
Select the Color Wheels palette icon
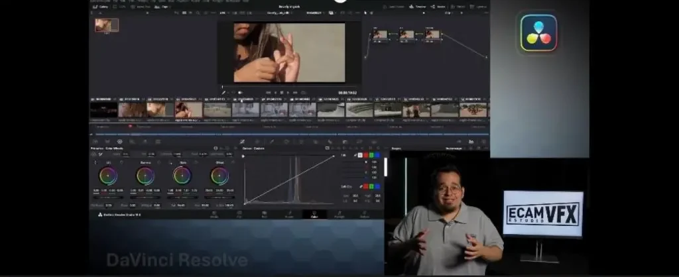click(119, 142)
